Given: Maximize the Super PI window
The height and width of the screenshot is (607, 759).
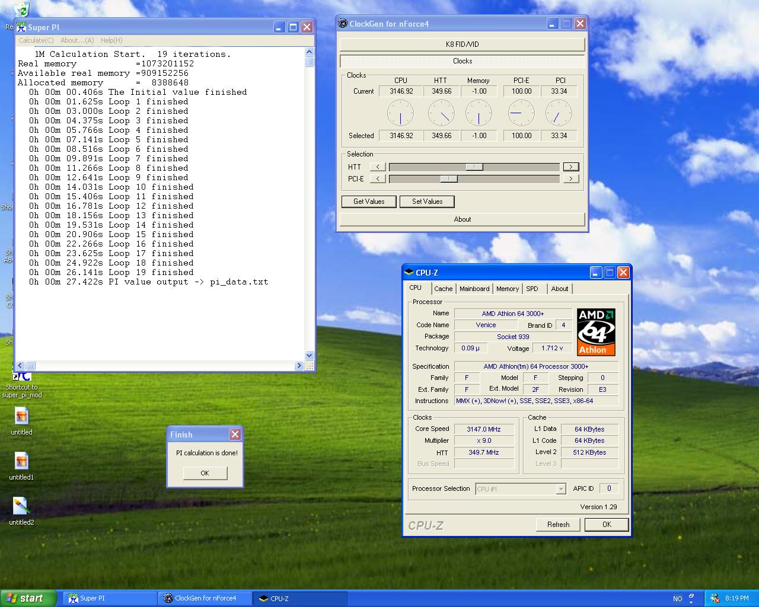Looking at the screenshot, I should (293, 27).
